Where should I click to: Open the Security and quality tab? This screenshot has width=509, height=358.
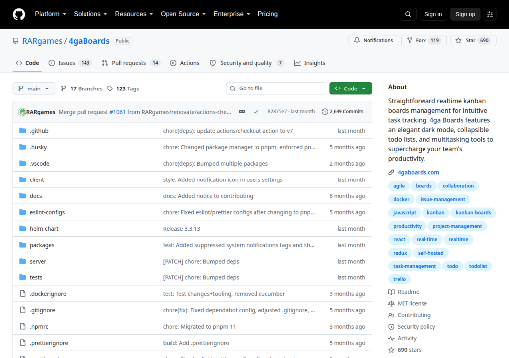point(247,63)
